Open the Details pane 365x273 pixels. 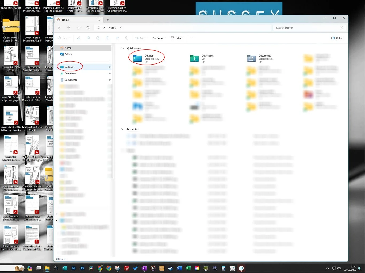point(337,38)
